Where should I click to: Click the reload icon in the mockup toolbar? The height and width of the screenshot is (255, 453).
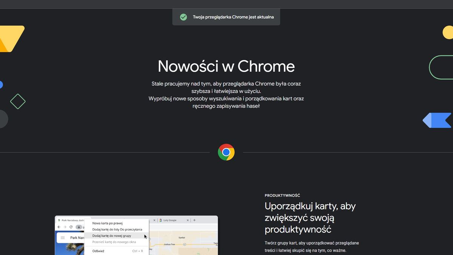71,227
